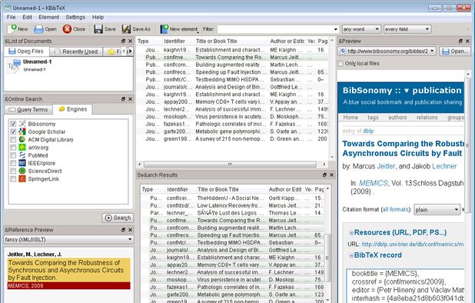Follow the 'all formats' link

click(395, 209)
